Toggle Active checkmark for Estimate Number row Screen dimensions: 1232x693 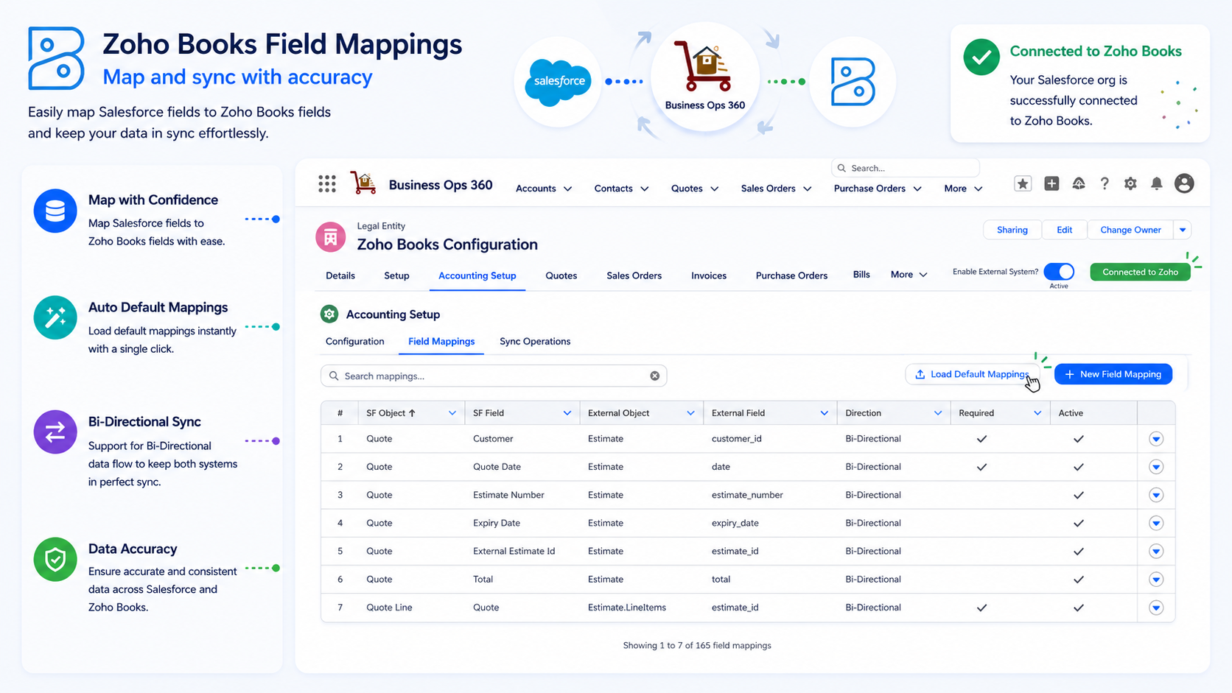pyautogui.click(x=1079, y=495)
